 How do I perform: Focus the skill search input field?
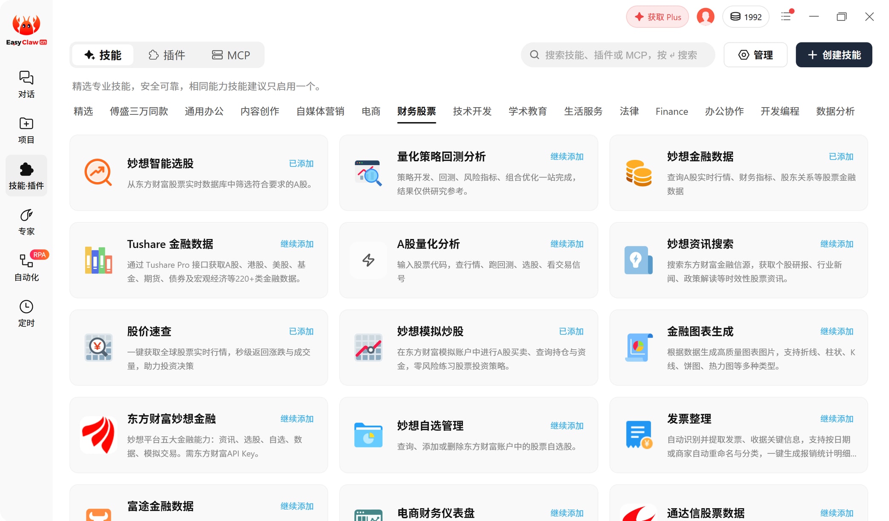point(618,55)
